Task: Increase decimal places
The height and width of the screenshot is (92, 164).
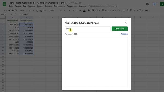Action: 40,10
